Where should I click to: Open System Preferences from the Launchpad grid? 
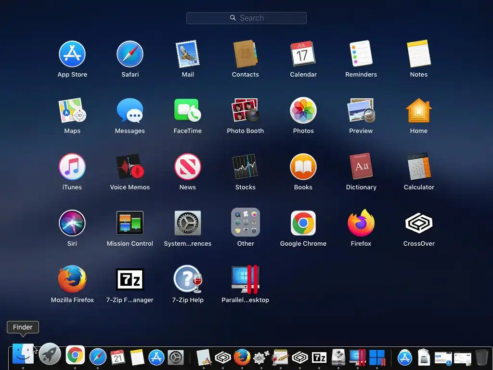[188, 223]
